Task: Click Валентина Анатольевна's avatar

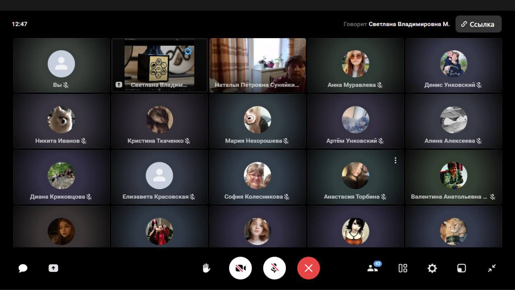Action: [x=453, y=176]
